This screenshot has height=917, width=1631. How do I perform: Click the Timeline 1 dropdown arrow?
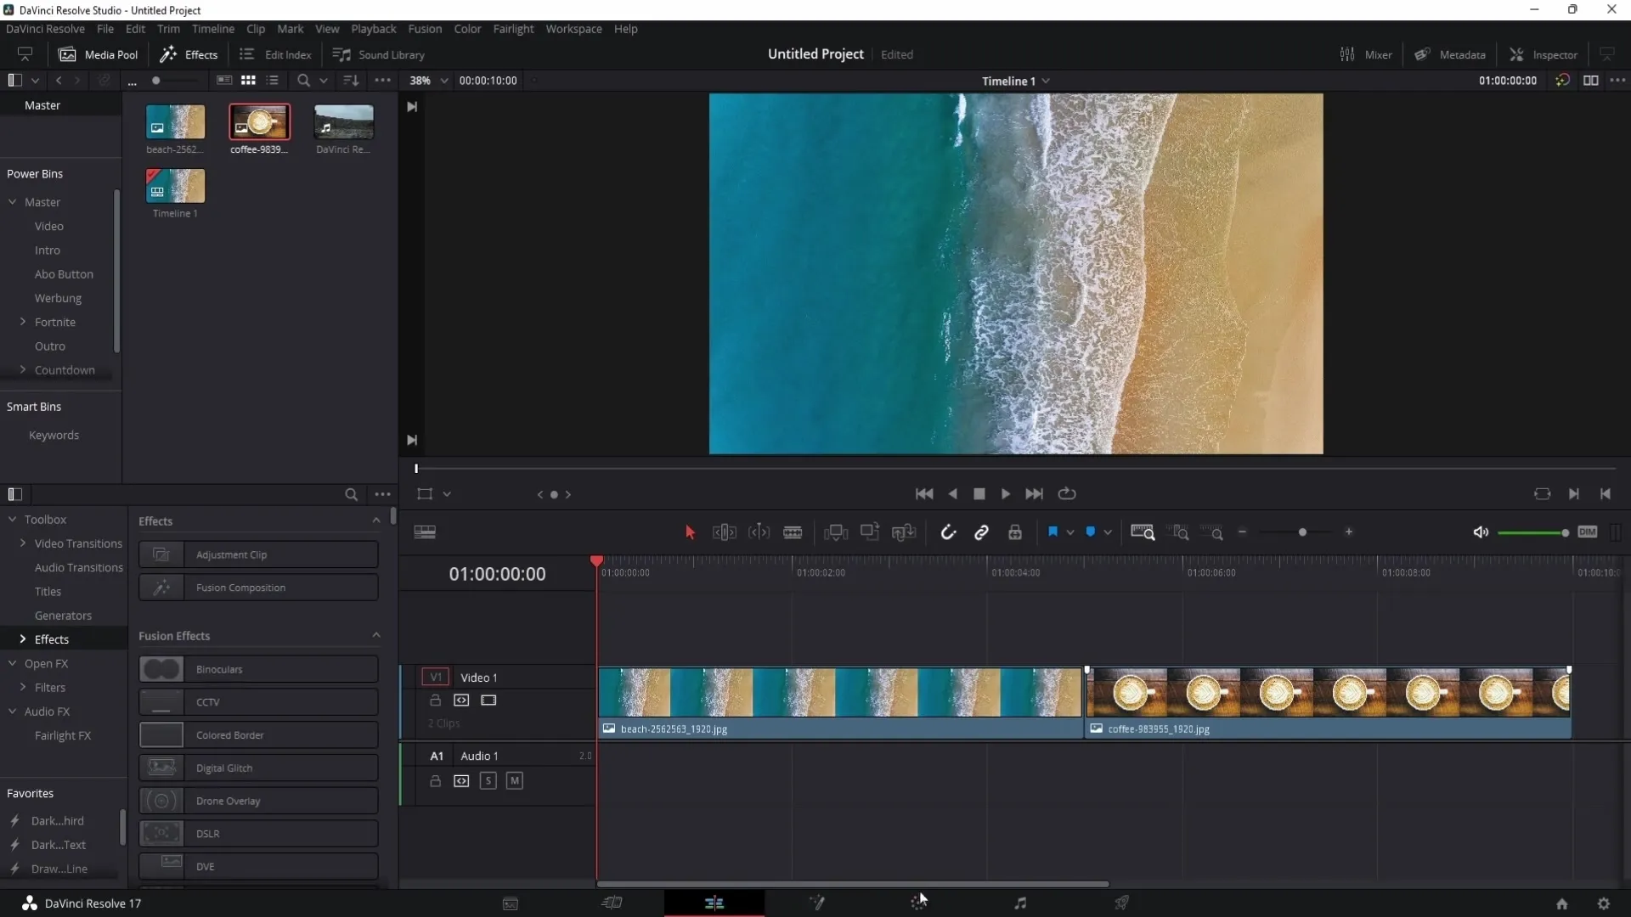(x=1047, y=81)
